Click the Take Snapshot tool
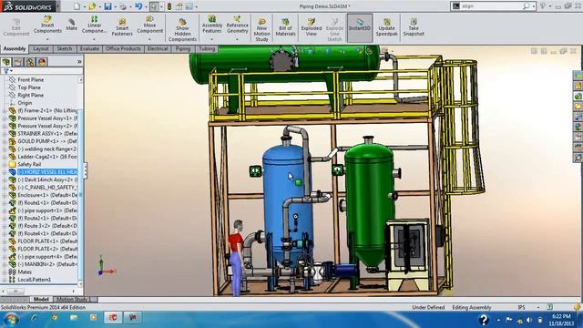583x328 pixels. pos(414,27)
